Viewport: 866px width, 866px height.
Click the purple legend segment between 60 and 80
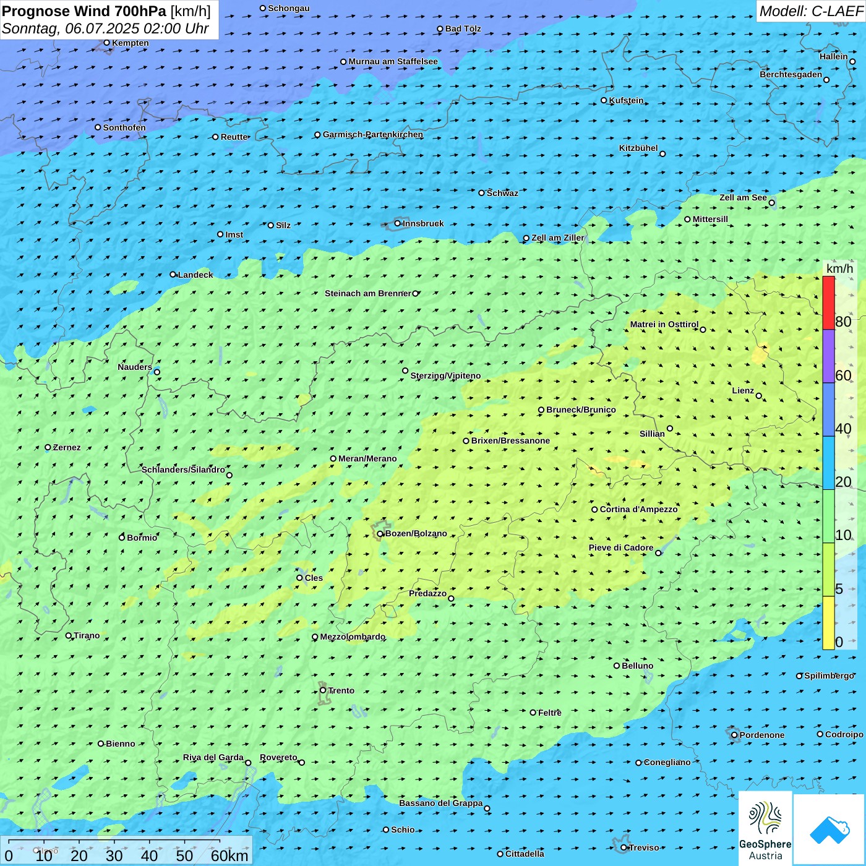click(828, 356)
